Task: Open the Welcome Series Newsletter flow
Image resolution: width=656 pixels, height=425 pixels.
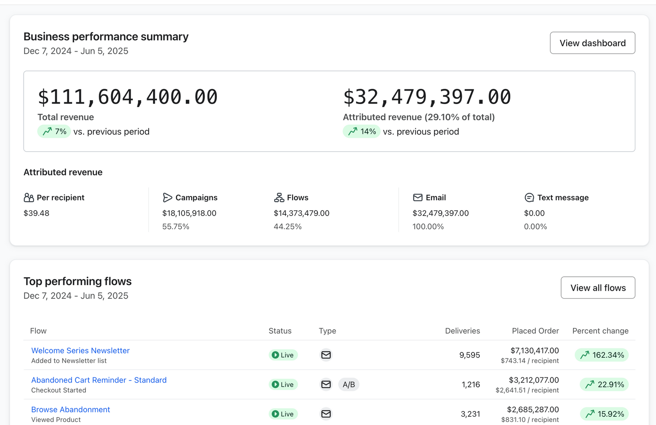Action: (x=80, y=351)
